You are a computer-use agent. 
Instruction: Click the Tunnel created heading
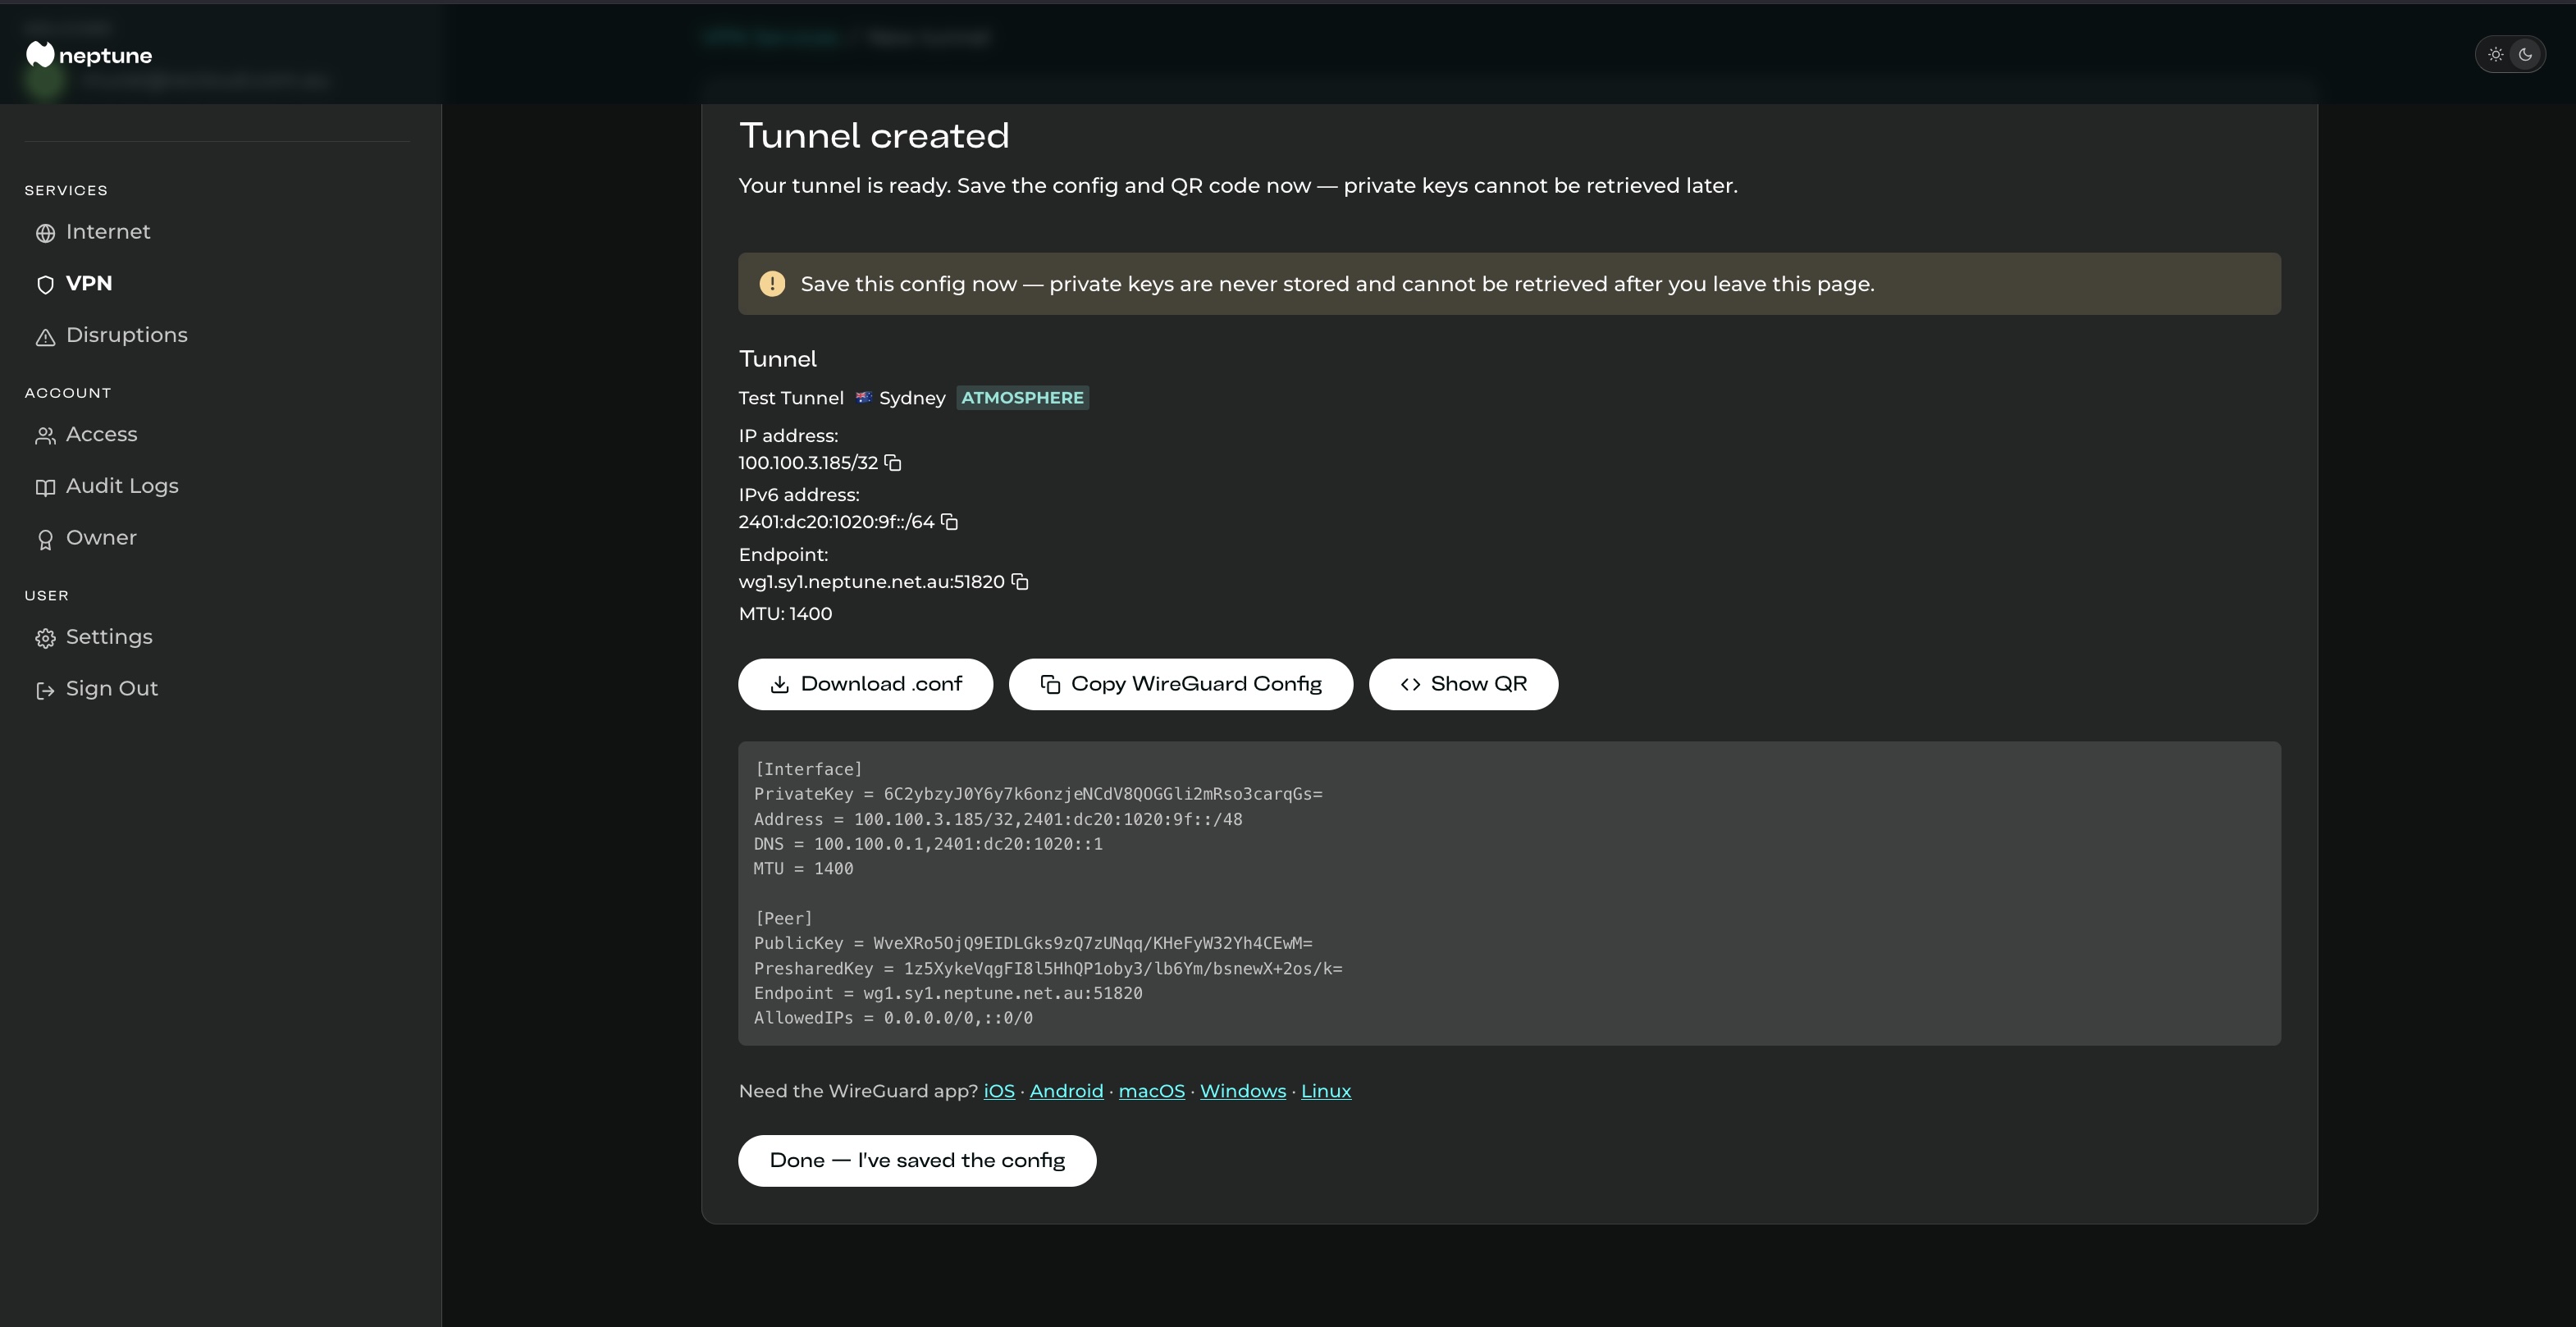tap(874, 136)
